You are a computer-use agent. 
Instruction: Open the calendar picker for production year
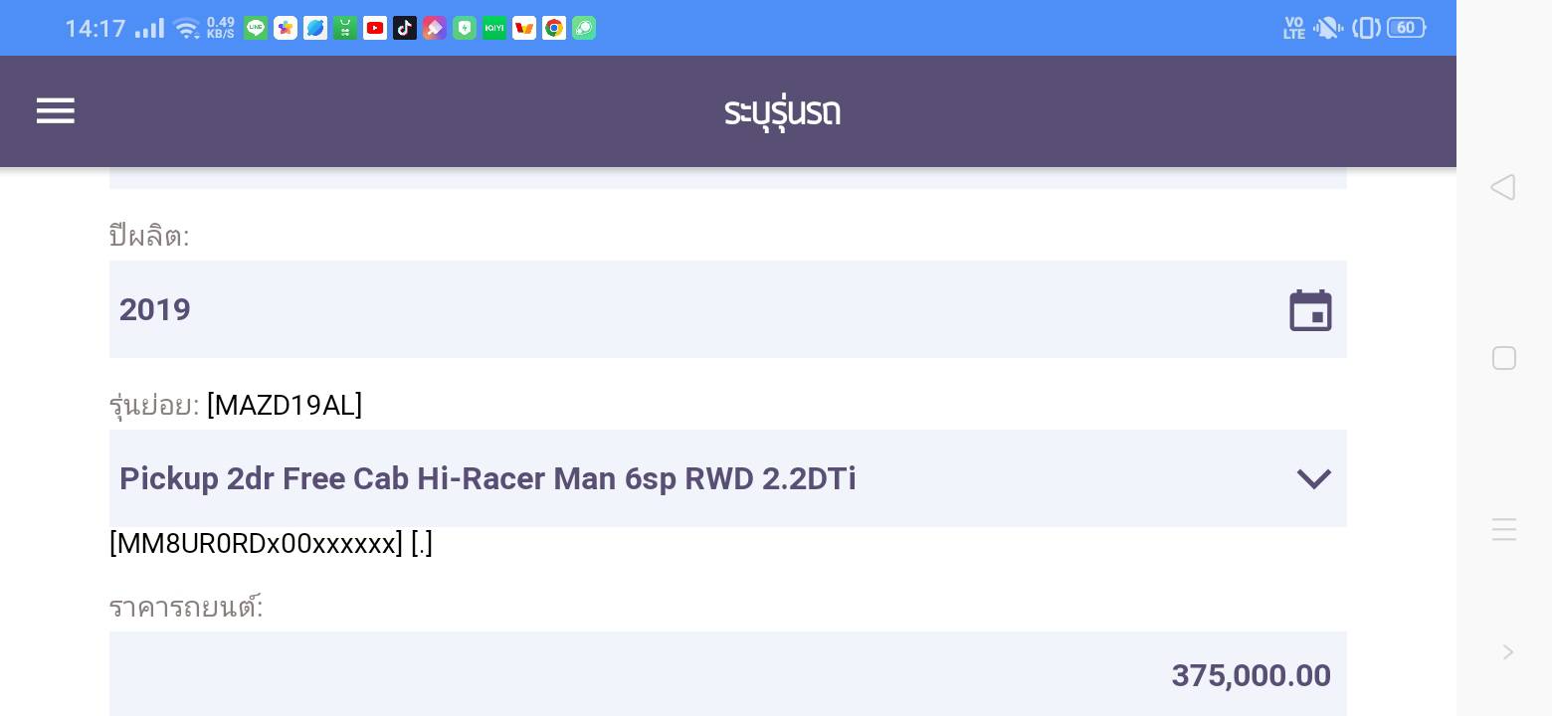tap(1310, 310)
